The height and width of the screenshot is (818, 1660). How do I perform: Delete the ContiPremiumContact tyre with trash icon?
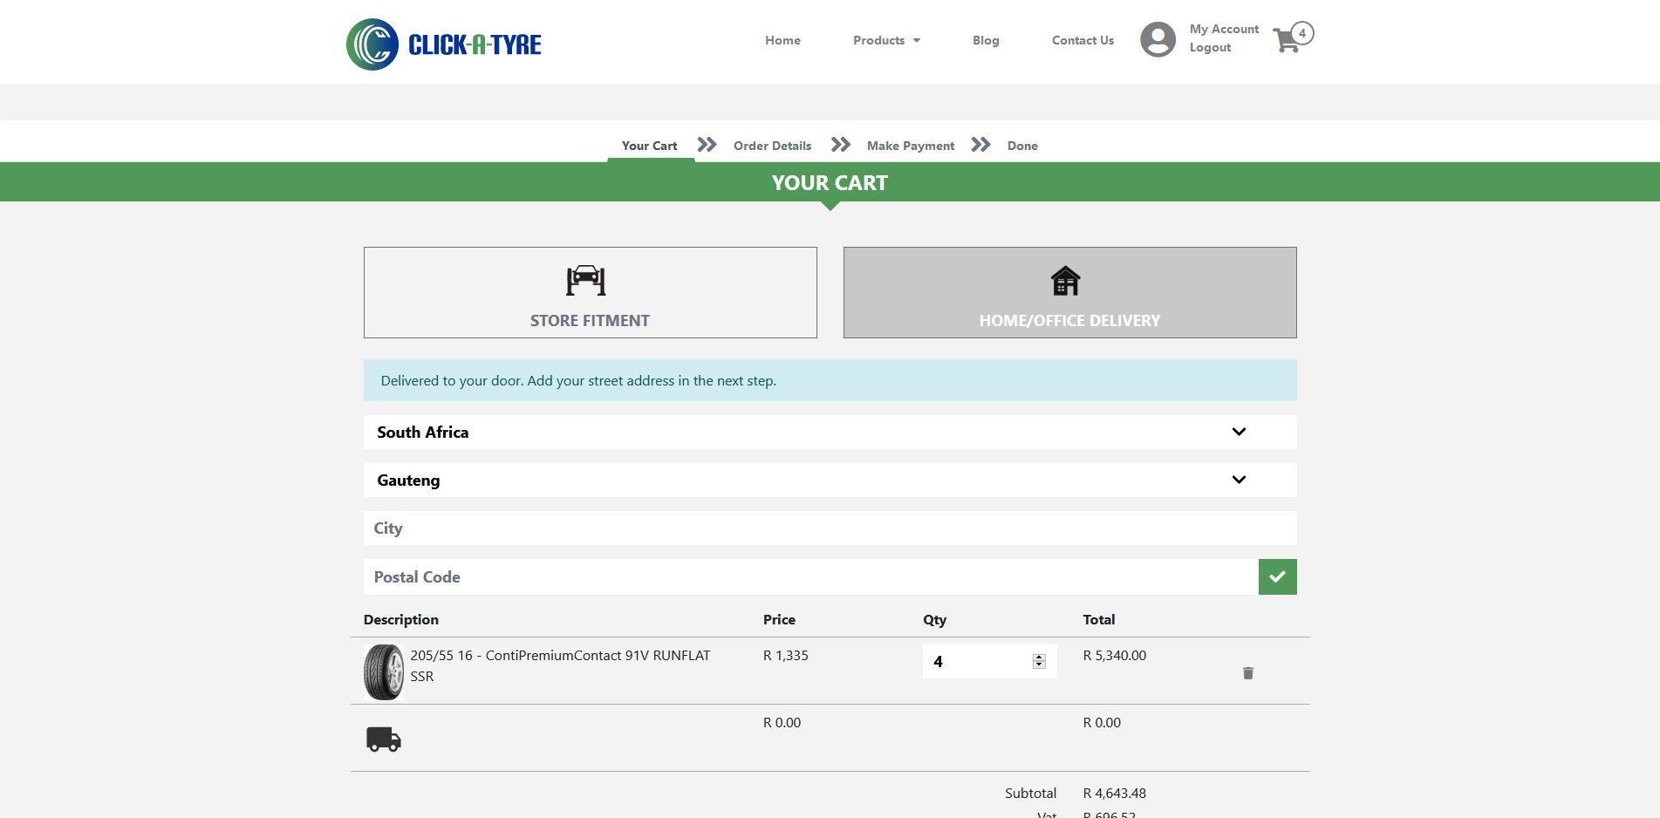[x=1248, y=672]
